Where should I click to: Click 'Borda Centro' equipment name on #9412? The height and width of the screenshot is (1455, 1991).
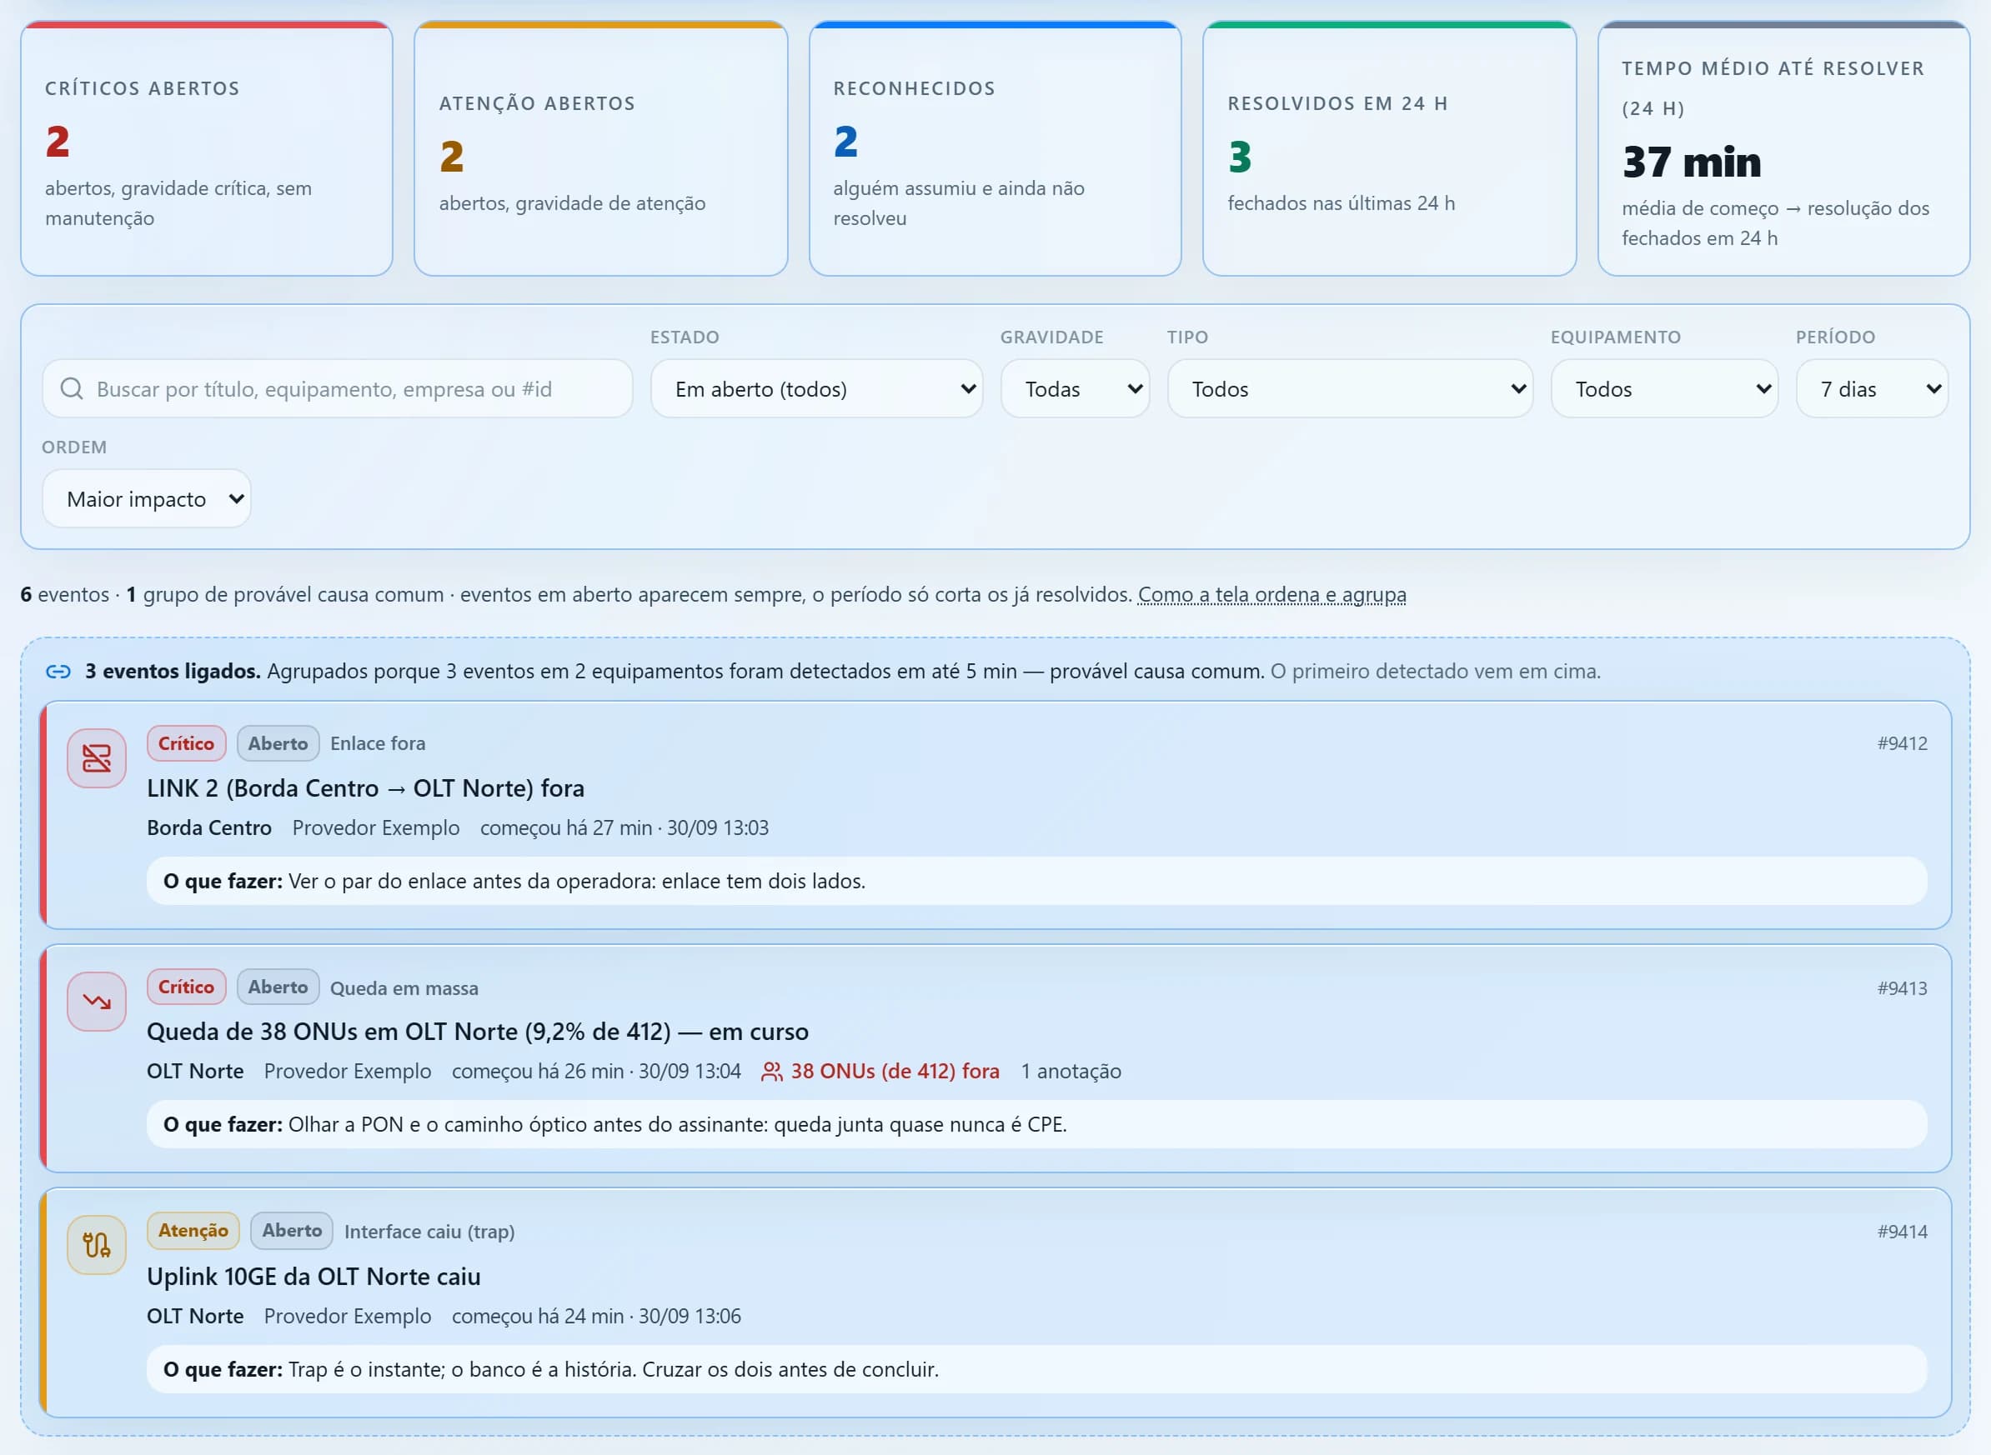point(209,827)
